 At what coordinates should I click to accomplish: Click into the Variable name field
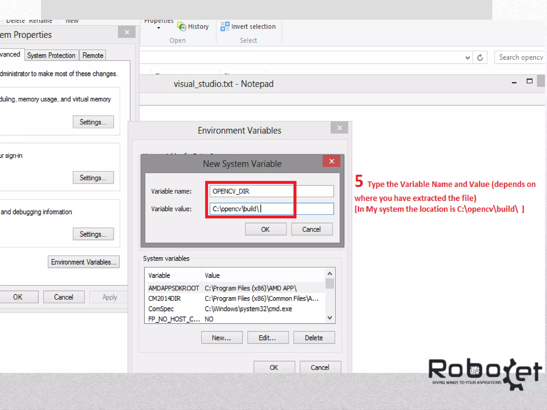click(271, 191)
